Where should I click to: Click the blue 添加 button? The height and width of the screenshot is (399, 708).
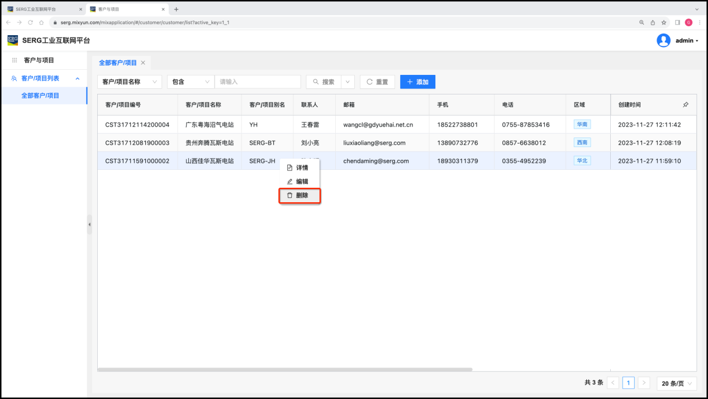tap(417, 82)
